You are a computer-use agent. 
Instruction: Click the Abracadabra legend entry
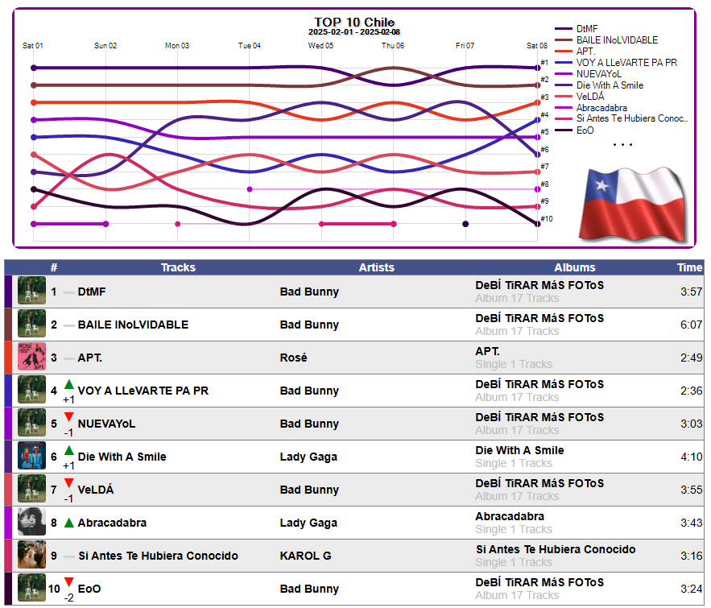click(591, 108)
